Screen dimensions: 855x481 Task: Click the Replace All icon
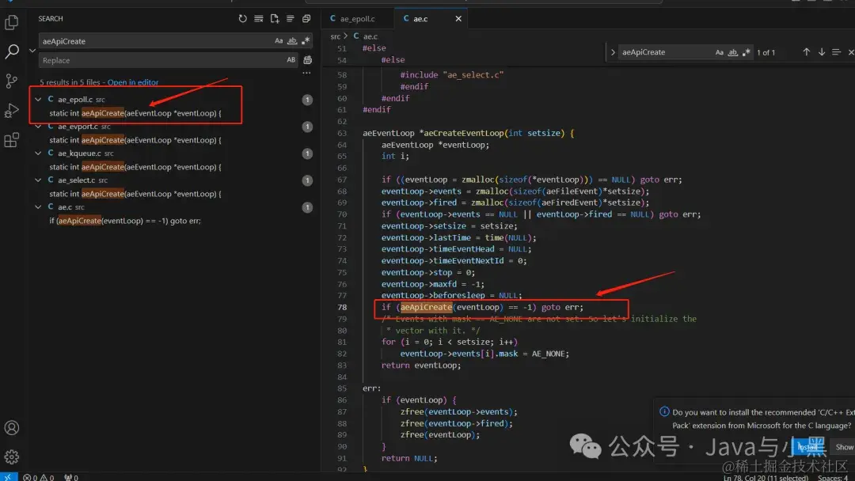[x=307, y=60]
